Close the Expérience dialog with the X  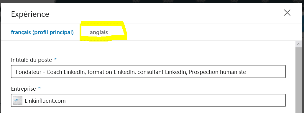[x=287, y=13]
